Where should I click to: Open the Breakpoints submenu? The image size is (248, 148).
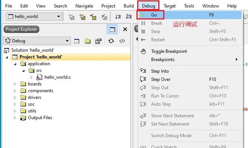190,60
